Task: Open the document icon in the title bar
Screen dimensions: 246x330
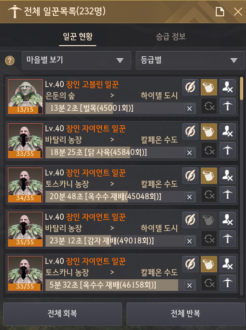Action: [x=219, y=12]
